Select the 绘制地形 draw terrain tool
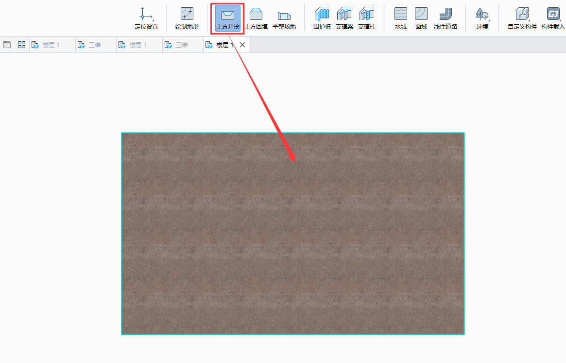Image resolution: width=566 pixels, height=363 pixels. coord(187,18)
